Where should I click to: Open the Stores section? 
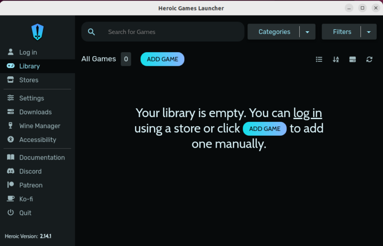click(37, 80)
